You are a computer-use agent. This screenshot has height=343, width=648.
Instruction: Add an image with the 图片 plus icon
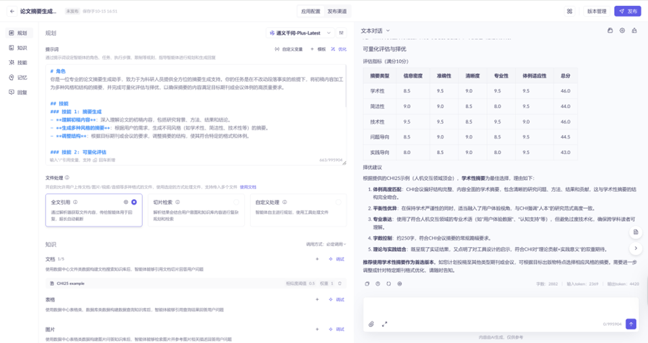[x=317, y=329]
